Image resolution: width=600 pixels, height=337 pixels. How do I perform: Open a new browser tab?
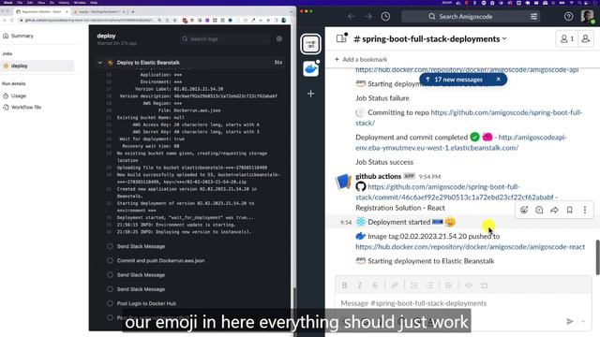133,12
